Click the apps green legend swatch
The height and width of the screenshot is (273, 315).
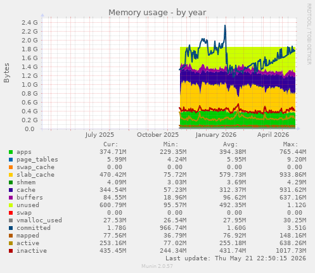[x=11, y=152]
